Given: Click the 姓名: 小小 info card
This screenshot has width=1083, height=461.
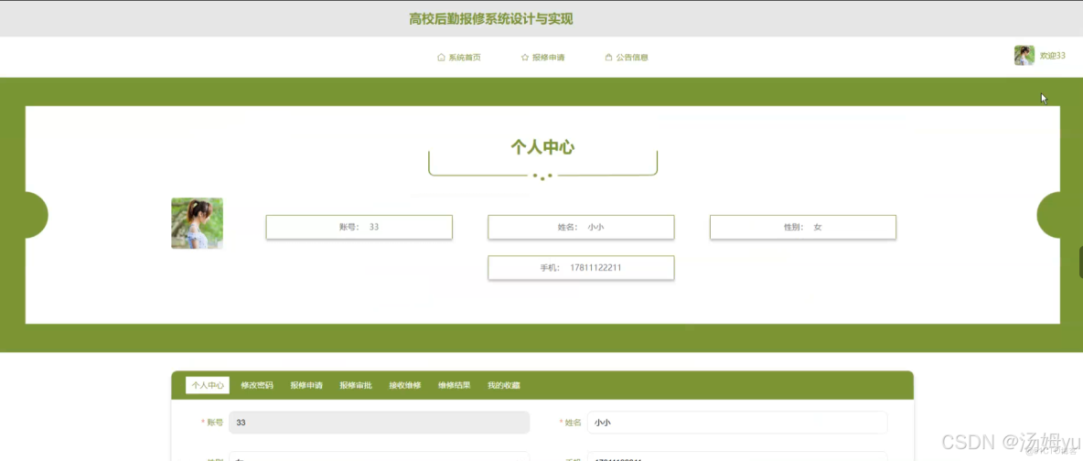Looking at the screenshot, I should pyautogui.click(x=581, y=227).
